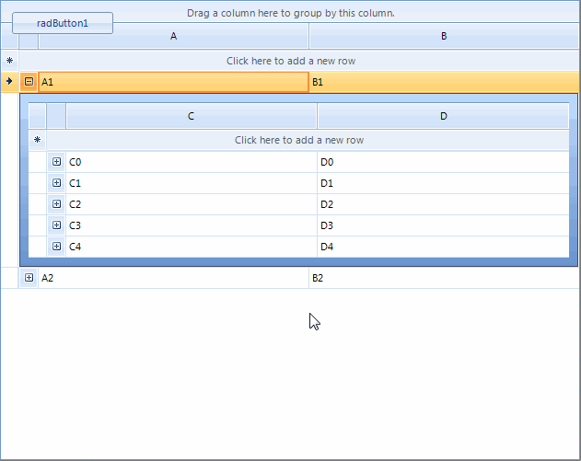Select the A1 cell
The width and height of the screenshot is (581, 461).
tap(173, 82)
